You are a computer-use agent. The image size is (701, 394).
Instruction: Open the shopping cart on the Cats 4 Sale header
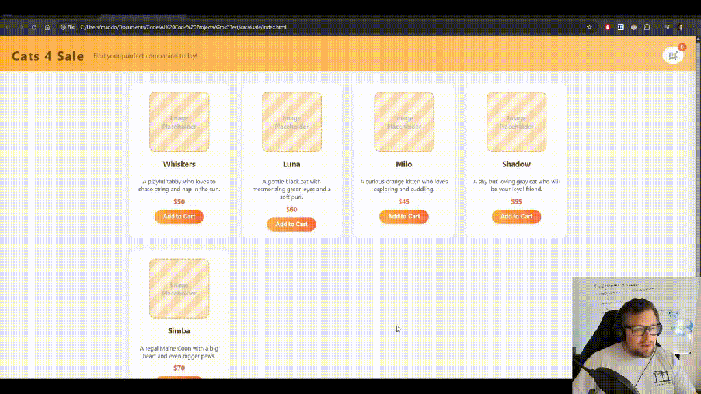673,56
